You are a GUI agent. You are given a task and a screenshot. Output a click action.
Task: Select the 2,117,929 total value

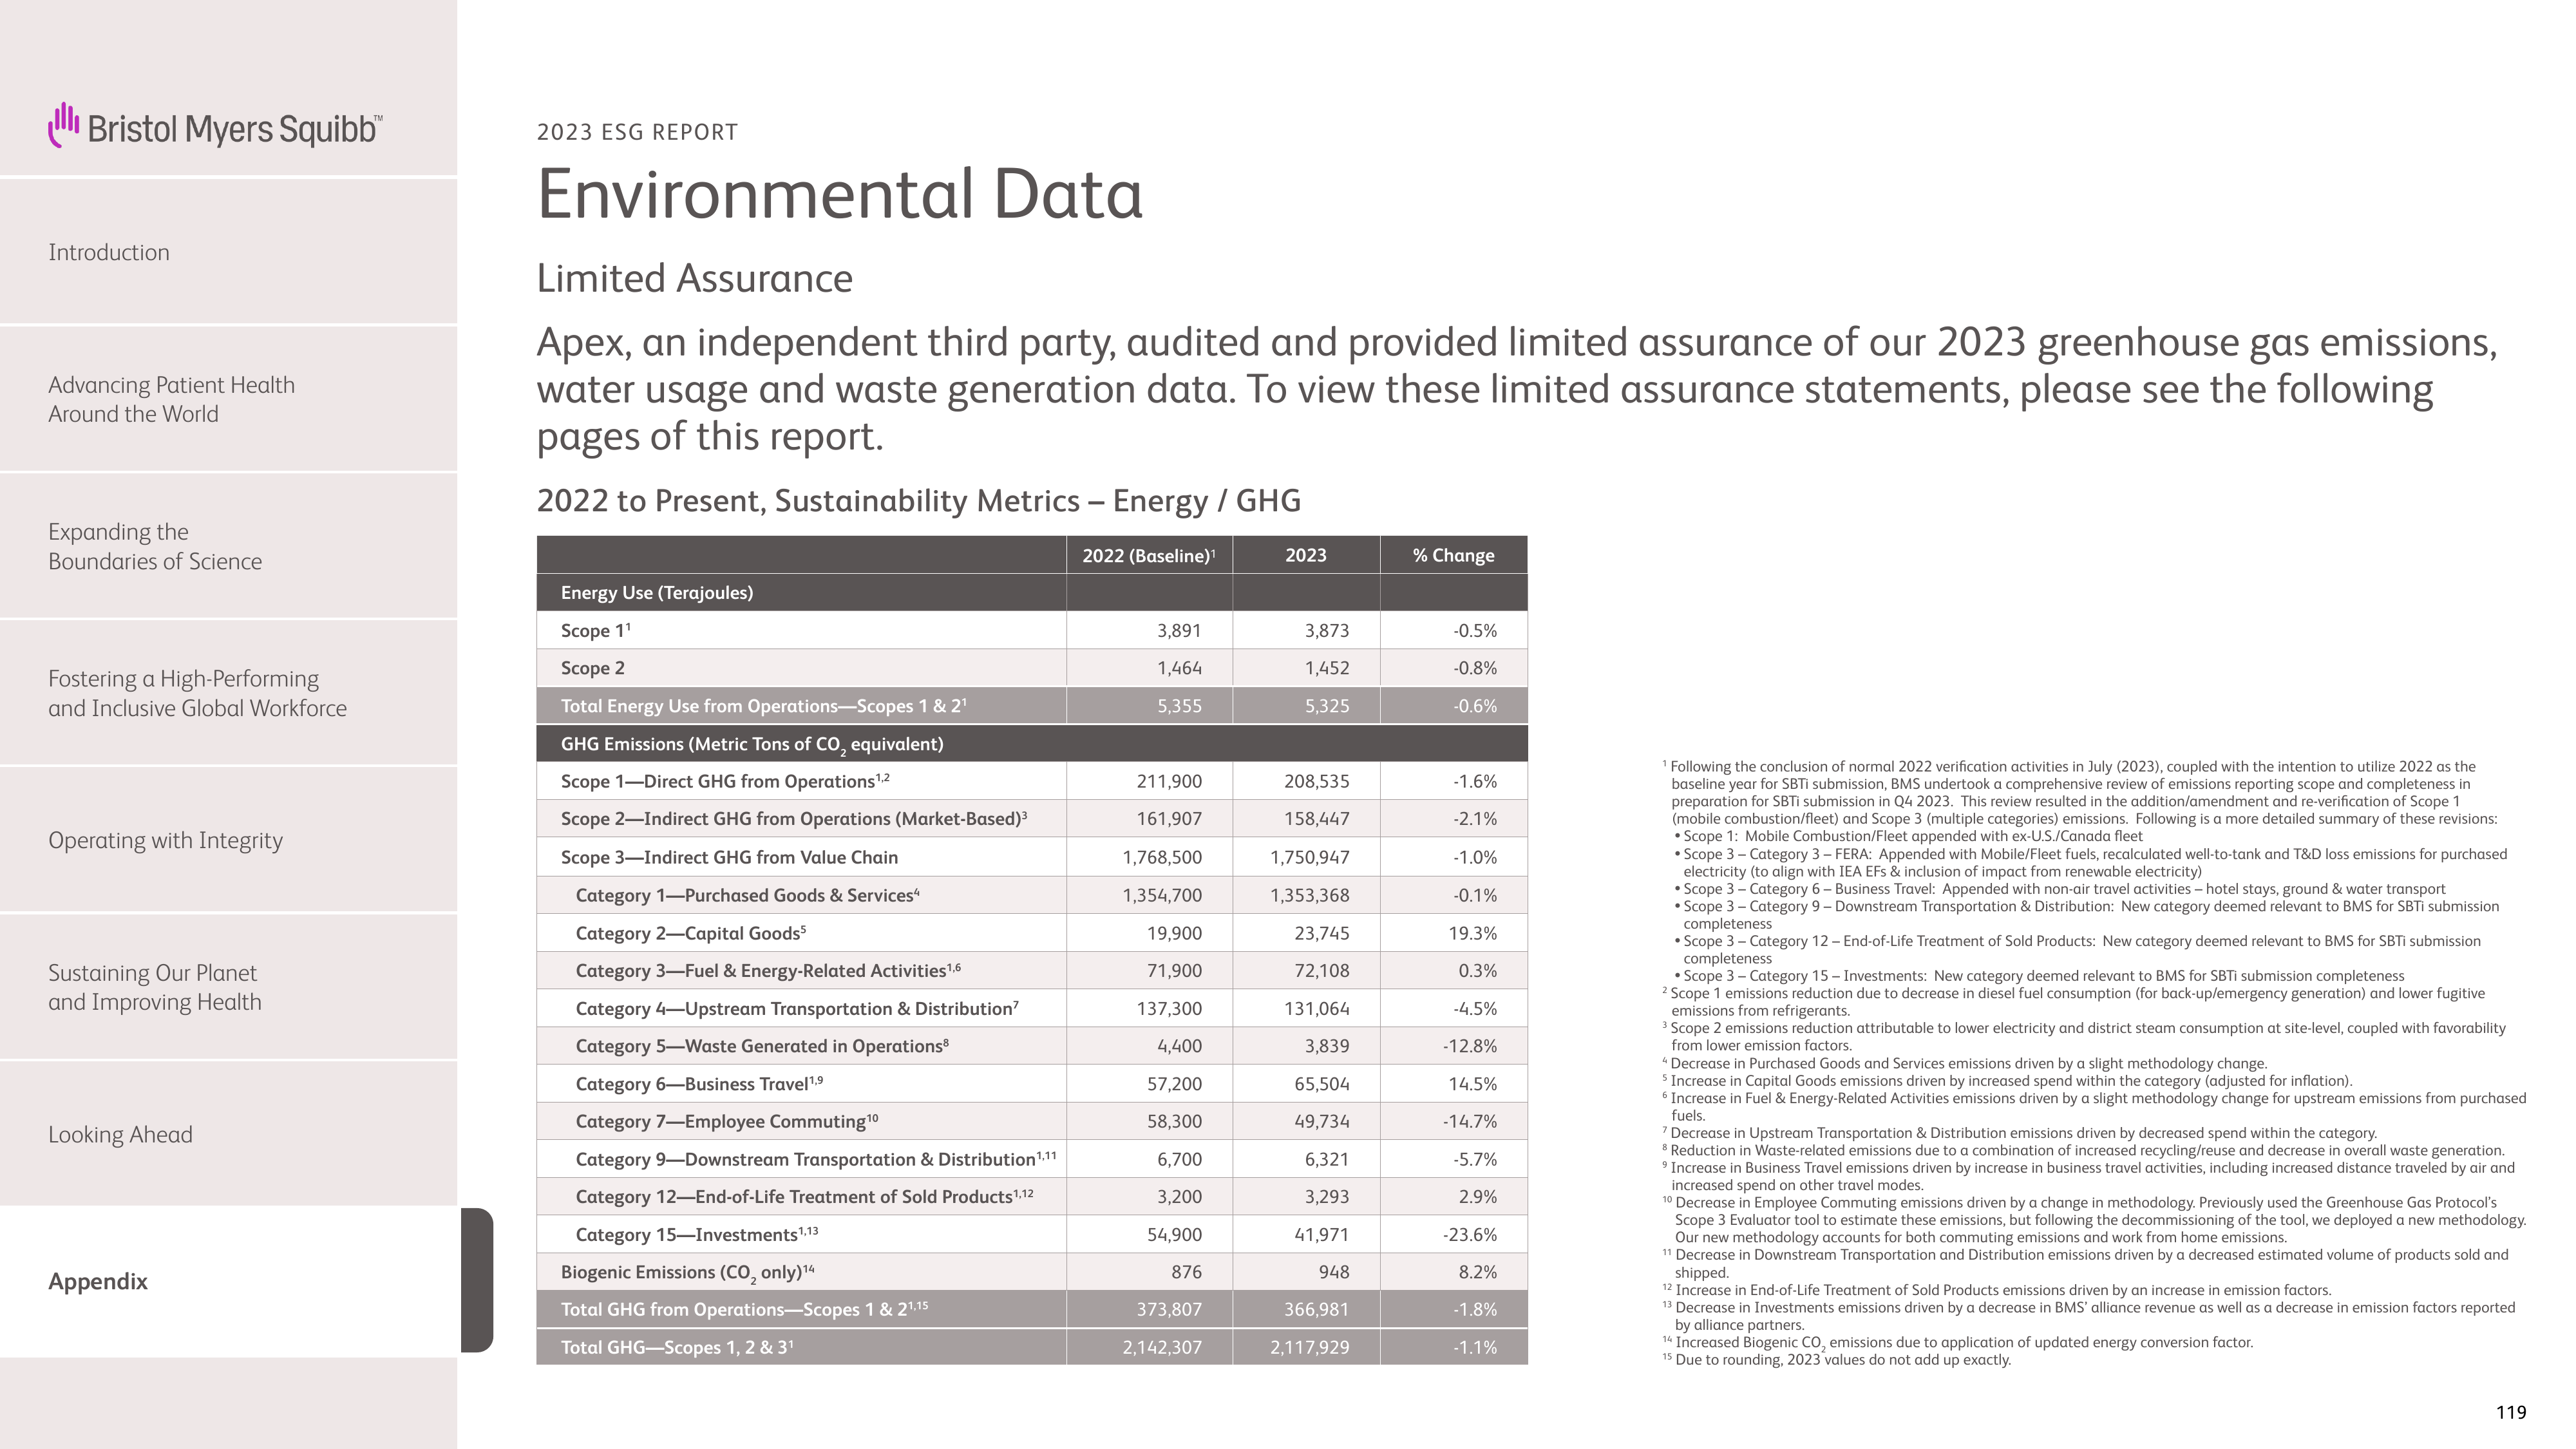coord(1309,1347)
